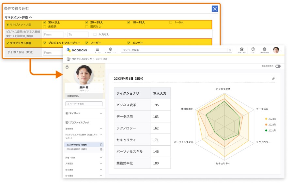Click the 2023年 legend swatch

[266, 119]
